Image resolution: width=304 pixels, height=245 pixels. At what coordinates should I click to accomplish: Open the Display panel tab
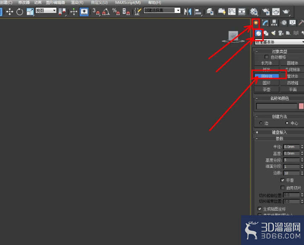pyautogui.click(x=293, y=23)
